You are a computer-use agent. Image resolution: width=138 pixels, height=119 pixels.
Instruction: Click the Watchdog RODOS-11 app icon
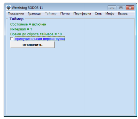coord(9,8)
